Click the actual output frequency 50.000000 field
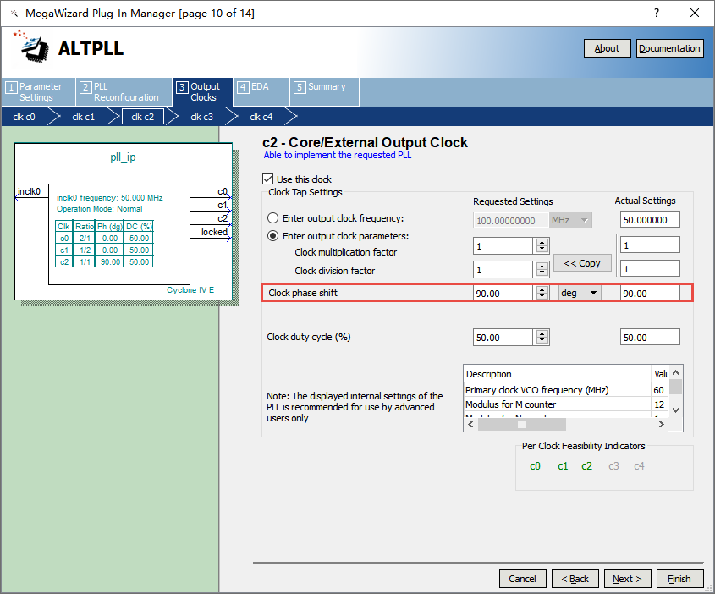The height and width of the screenshot is (594, 715). [650, 219]
